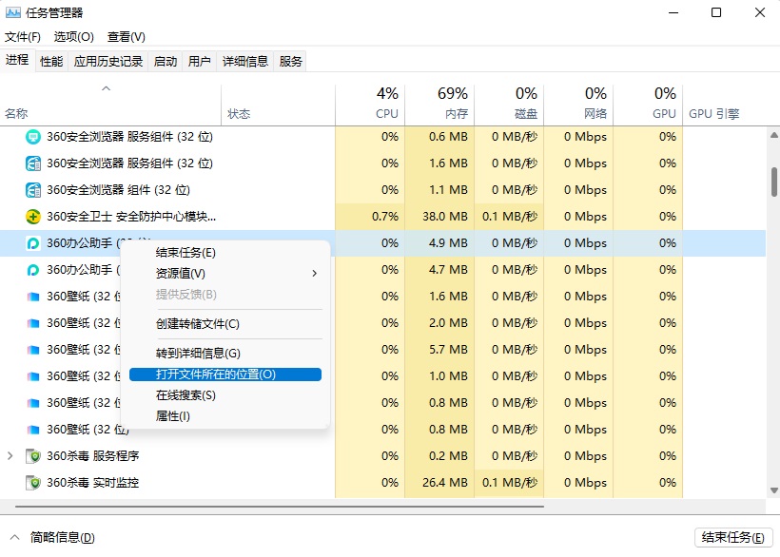Click 360壁纸 icon in the 2.0 MB row

[33, 323]
